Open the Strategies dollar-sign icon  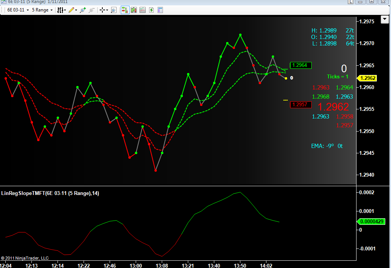[151, 10]
